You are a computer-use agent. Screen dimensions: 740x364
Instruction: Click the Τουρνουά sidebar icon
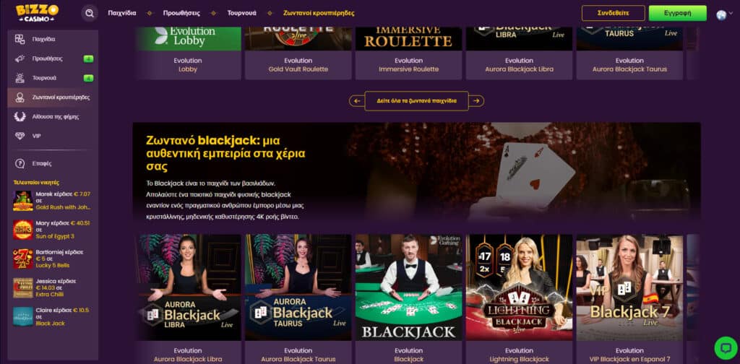[x=20, y=78]
